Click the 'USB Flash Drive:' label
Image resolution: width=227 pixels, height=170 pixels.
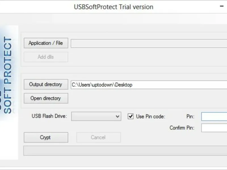point(49,116)
